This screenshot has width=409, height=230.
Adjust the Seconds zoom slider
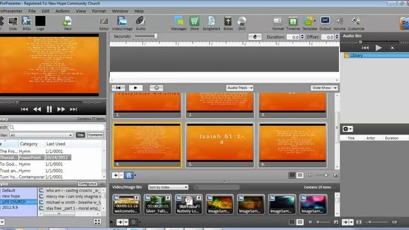point(156,36)
